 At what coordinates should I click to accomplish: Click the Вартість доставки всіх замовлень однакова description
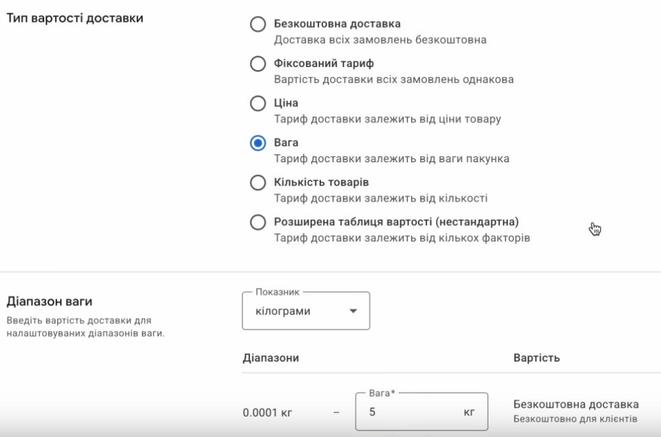pos(394,79)
